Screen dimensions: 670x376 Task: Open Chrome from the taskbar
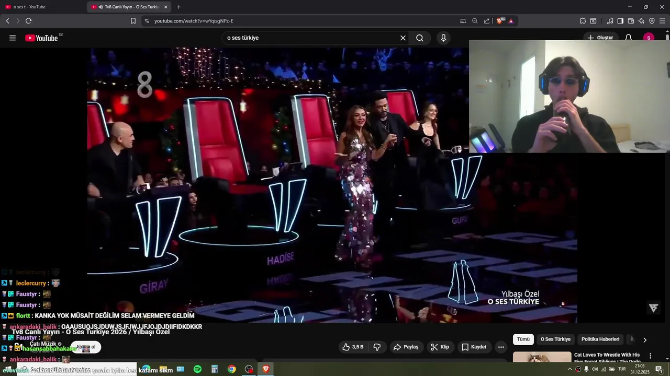[x=231, y=369]
